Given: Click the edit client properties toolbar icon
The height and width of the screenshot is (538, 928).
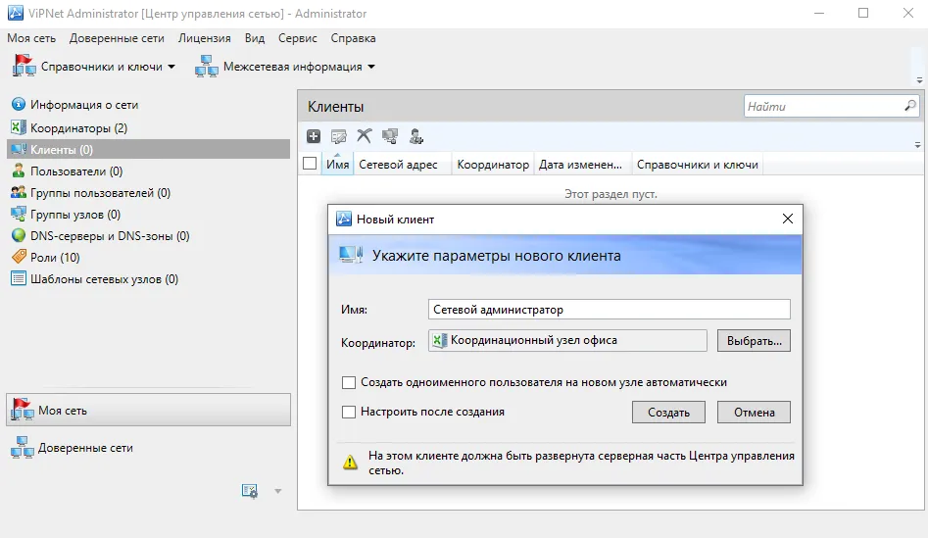Looking at the screenshot, I should (x=338, y=137).
